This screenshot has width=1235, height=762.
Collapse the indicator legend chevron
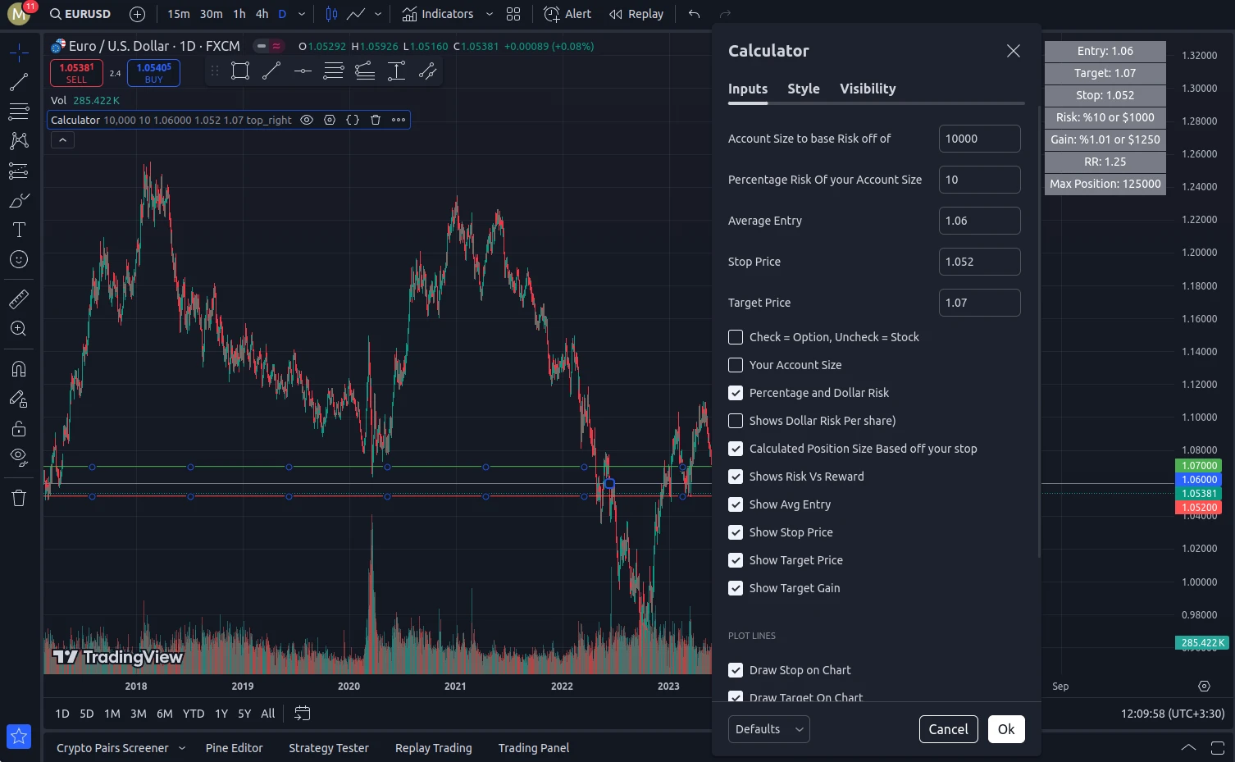[62, 140]
